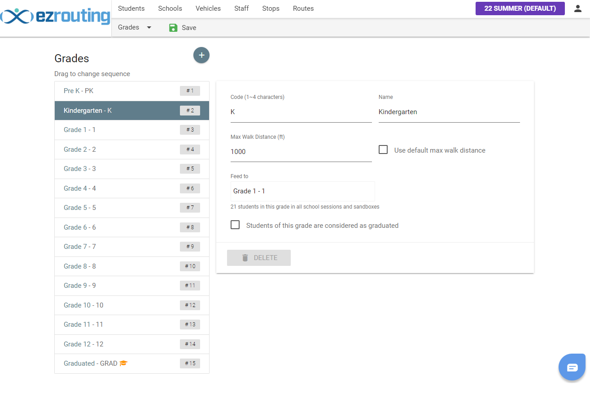The height and width of the screenshot is (393, 590).
Task: Select Grade 7 - 7 row
Action: [x=132, y=247]
